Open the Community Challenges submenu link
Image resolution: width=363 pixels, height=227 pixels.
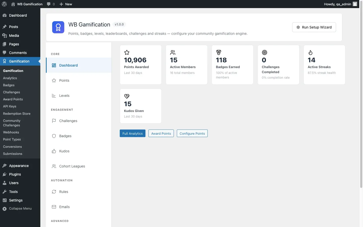(12, 123)
